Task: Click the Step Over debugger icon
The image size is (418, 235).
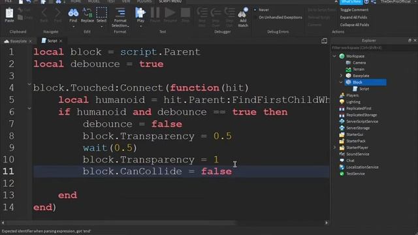Action: click(x=216, y=12)
